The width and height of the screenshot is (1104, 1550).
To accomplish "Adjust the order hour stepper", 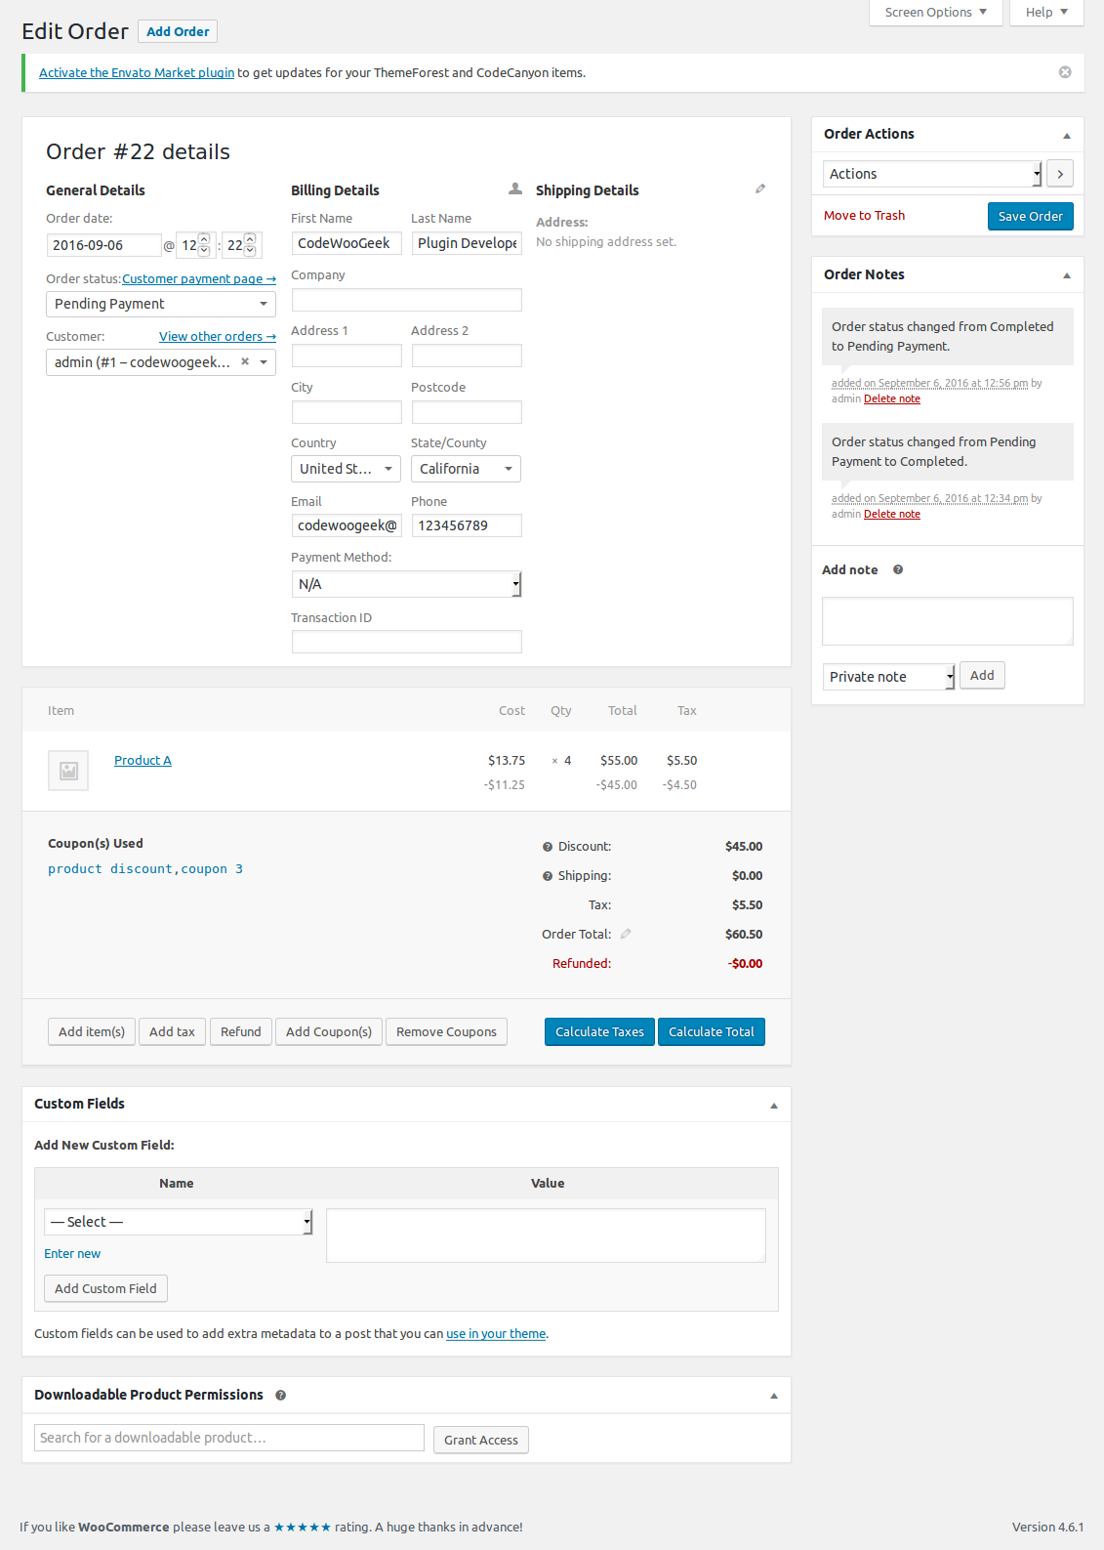I will click(204, 244).
